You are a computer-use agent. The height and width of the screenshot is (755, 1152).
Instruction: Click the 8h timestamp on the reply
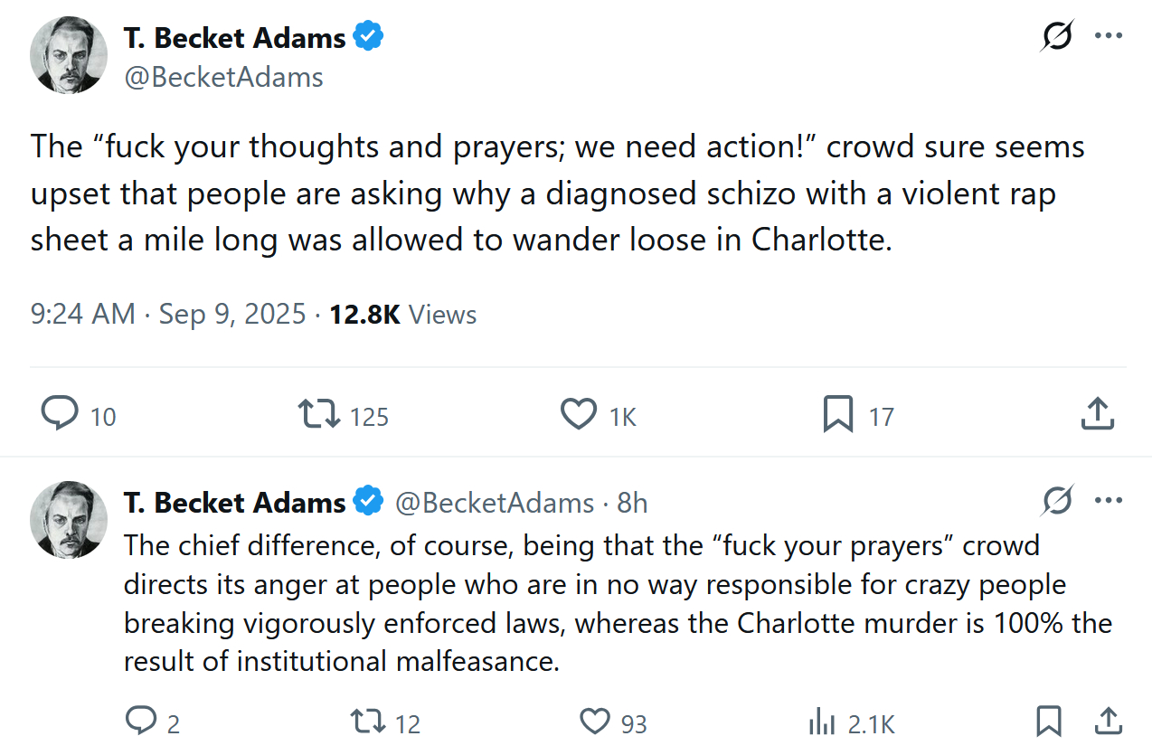[632, 503]
